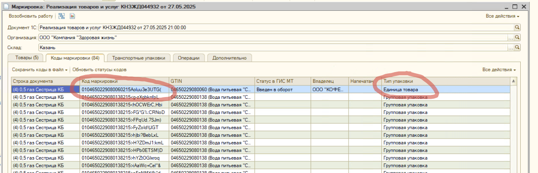Choose warehouse via ellipsis select button
This screenshot has height=173, width=538.
(x=510, y=47)
